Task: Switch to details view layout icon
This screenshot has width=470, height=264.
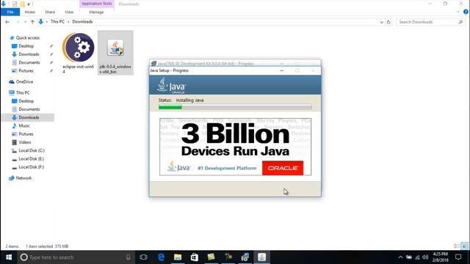Action: coord(457,246)
